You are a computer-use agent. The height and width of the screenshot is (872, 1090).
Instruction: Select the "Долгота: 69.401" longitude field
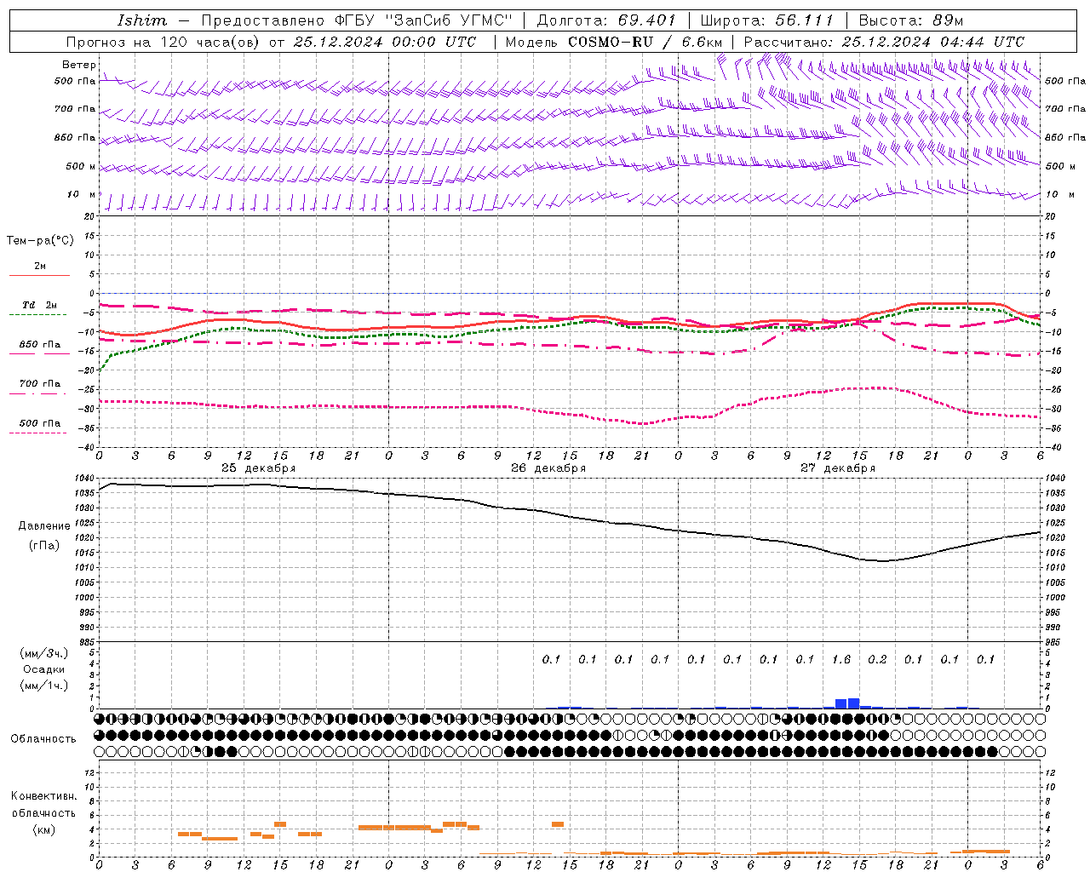(x=605, y=20)
